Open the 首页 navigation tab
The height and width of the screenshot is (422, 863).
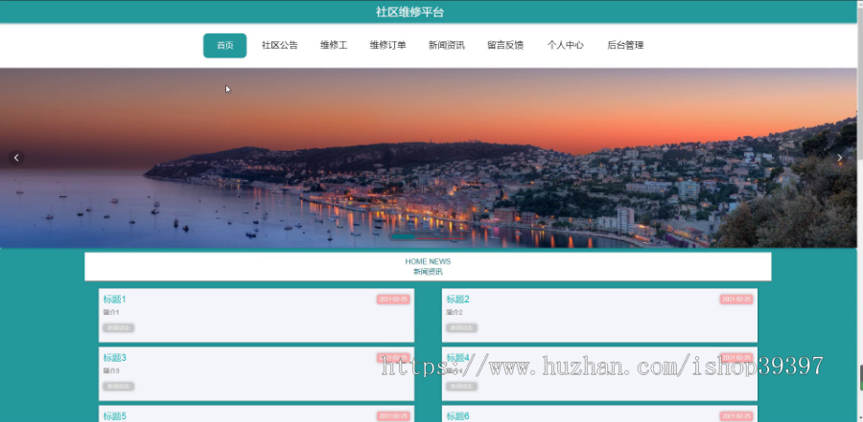[224, 46]
